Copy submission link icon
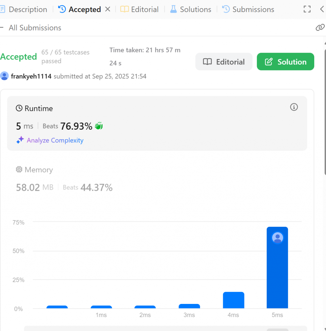The width and height of the screenshot is (326, 331). [x=320, y=27]
